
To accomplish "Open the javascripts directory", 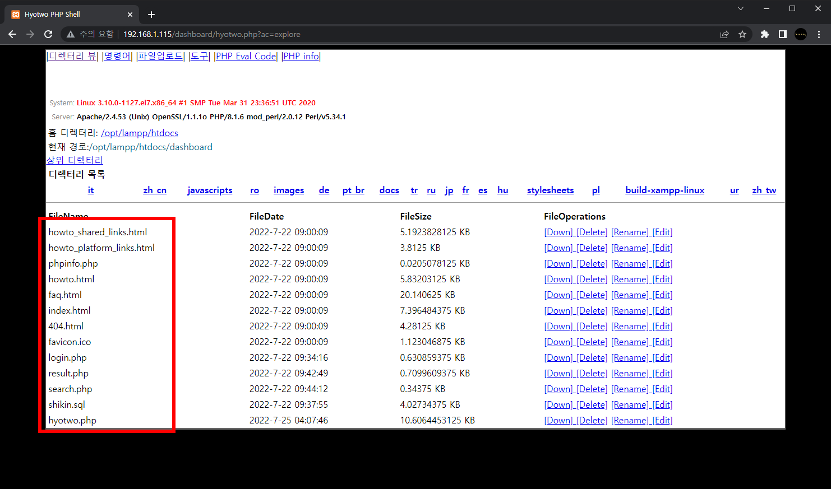I will pyautogui.click(x=210, y=190).
